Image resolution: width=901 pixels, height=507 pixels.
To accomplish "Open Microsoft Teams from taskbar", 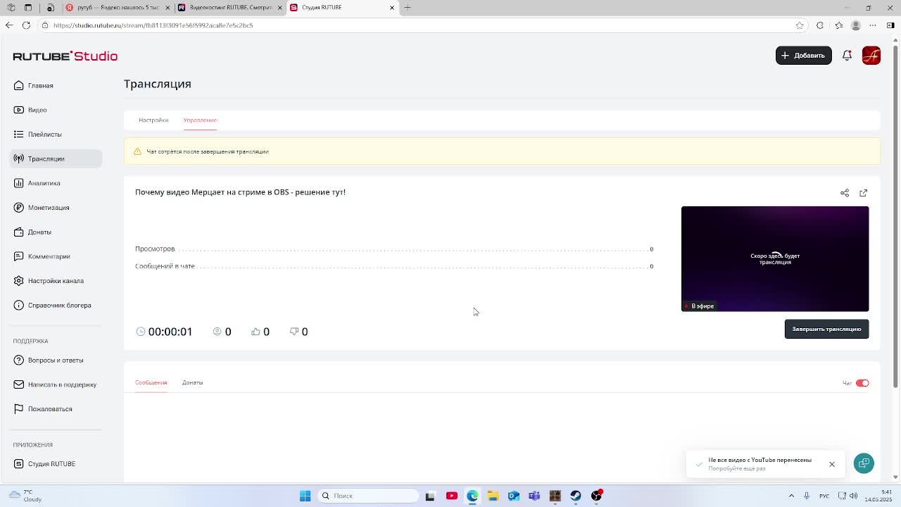I will pos(534,496).
